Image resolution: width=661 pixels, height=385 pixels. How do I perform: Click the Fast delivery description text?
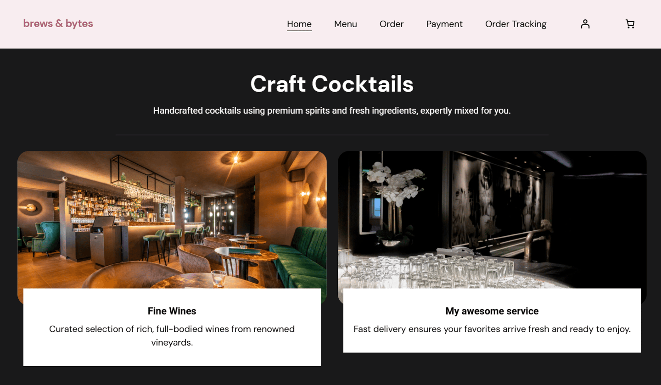[492, 329]
